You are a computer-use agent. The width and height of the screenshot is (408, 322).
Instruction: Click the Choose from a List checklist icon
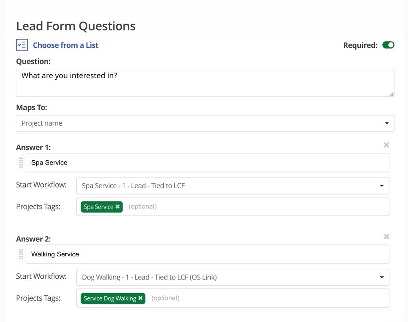click(22, 45)
